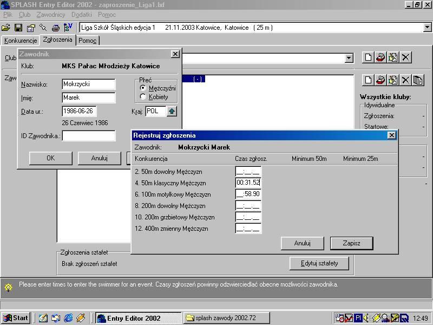Click the Imię field containing Marek
Screen dimensions: 433x325
[89, 97]
